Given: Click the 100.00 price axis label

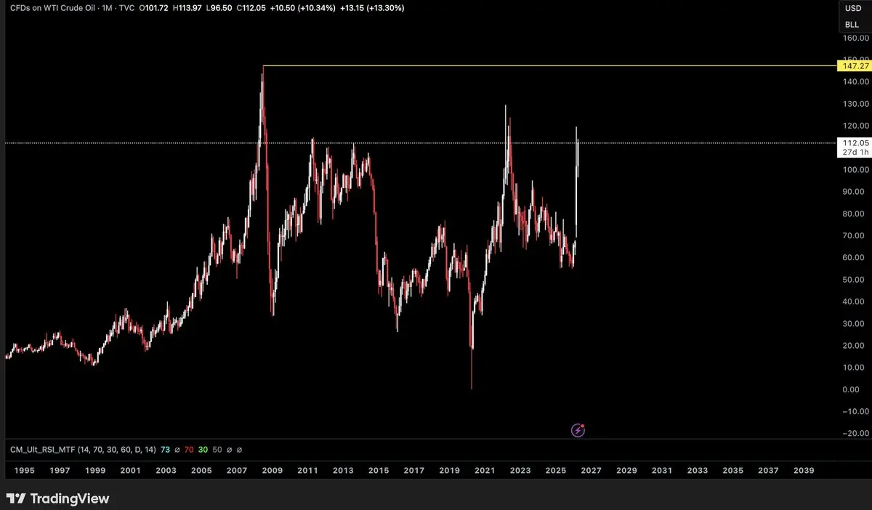Looking at the screenshot, I should [855, 169].
